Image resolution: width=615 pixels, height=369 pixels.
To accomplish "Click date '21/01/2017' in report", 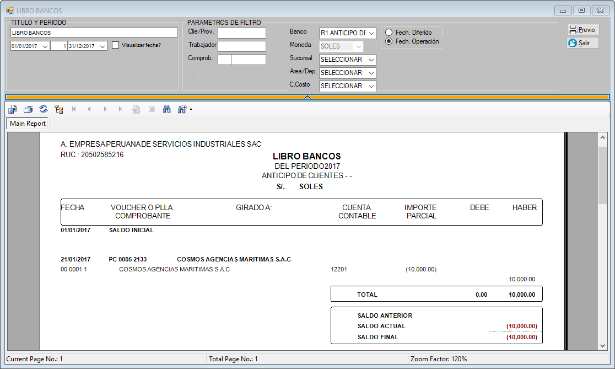I will pos(75,259).
